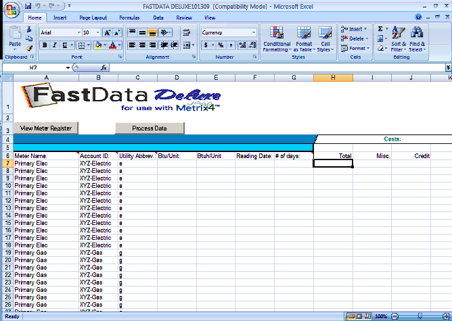Click the insert function fx button
The height and width of the screenshot is (321, 452).
(x=104, y=68)
